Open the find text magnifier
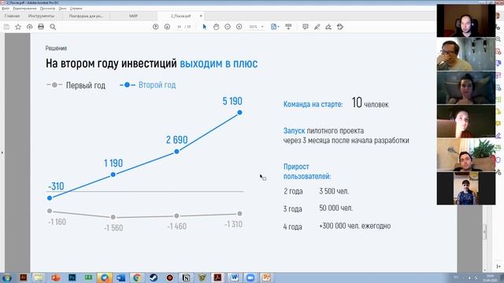 (x=53, y=27)
